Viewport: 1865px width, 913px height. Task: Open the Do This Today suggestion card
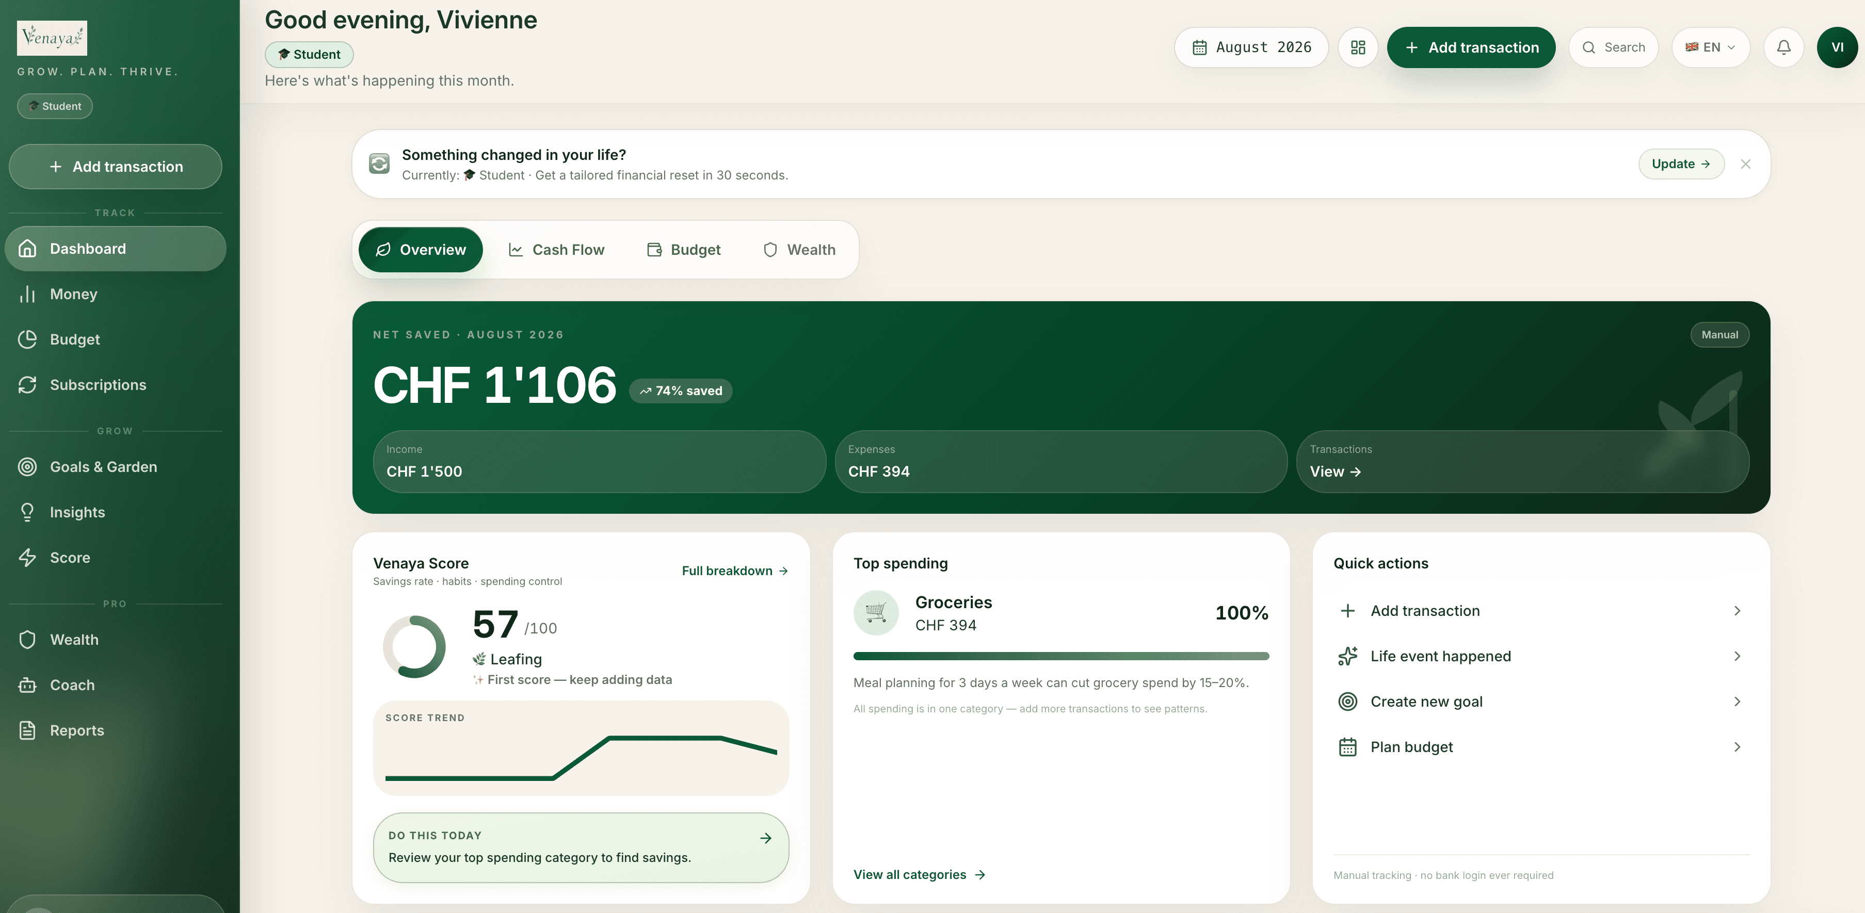(581, 847)
